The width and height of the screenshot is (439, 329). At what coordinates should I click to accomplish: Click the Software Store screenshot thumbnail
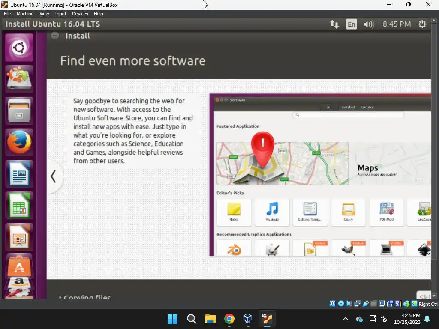pos(320,175)
